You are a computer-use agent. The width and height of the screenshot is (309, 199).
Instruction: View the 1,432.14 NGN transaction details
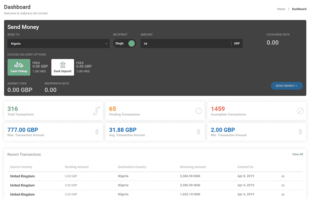[283, 195]
